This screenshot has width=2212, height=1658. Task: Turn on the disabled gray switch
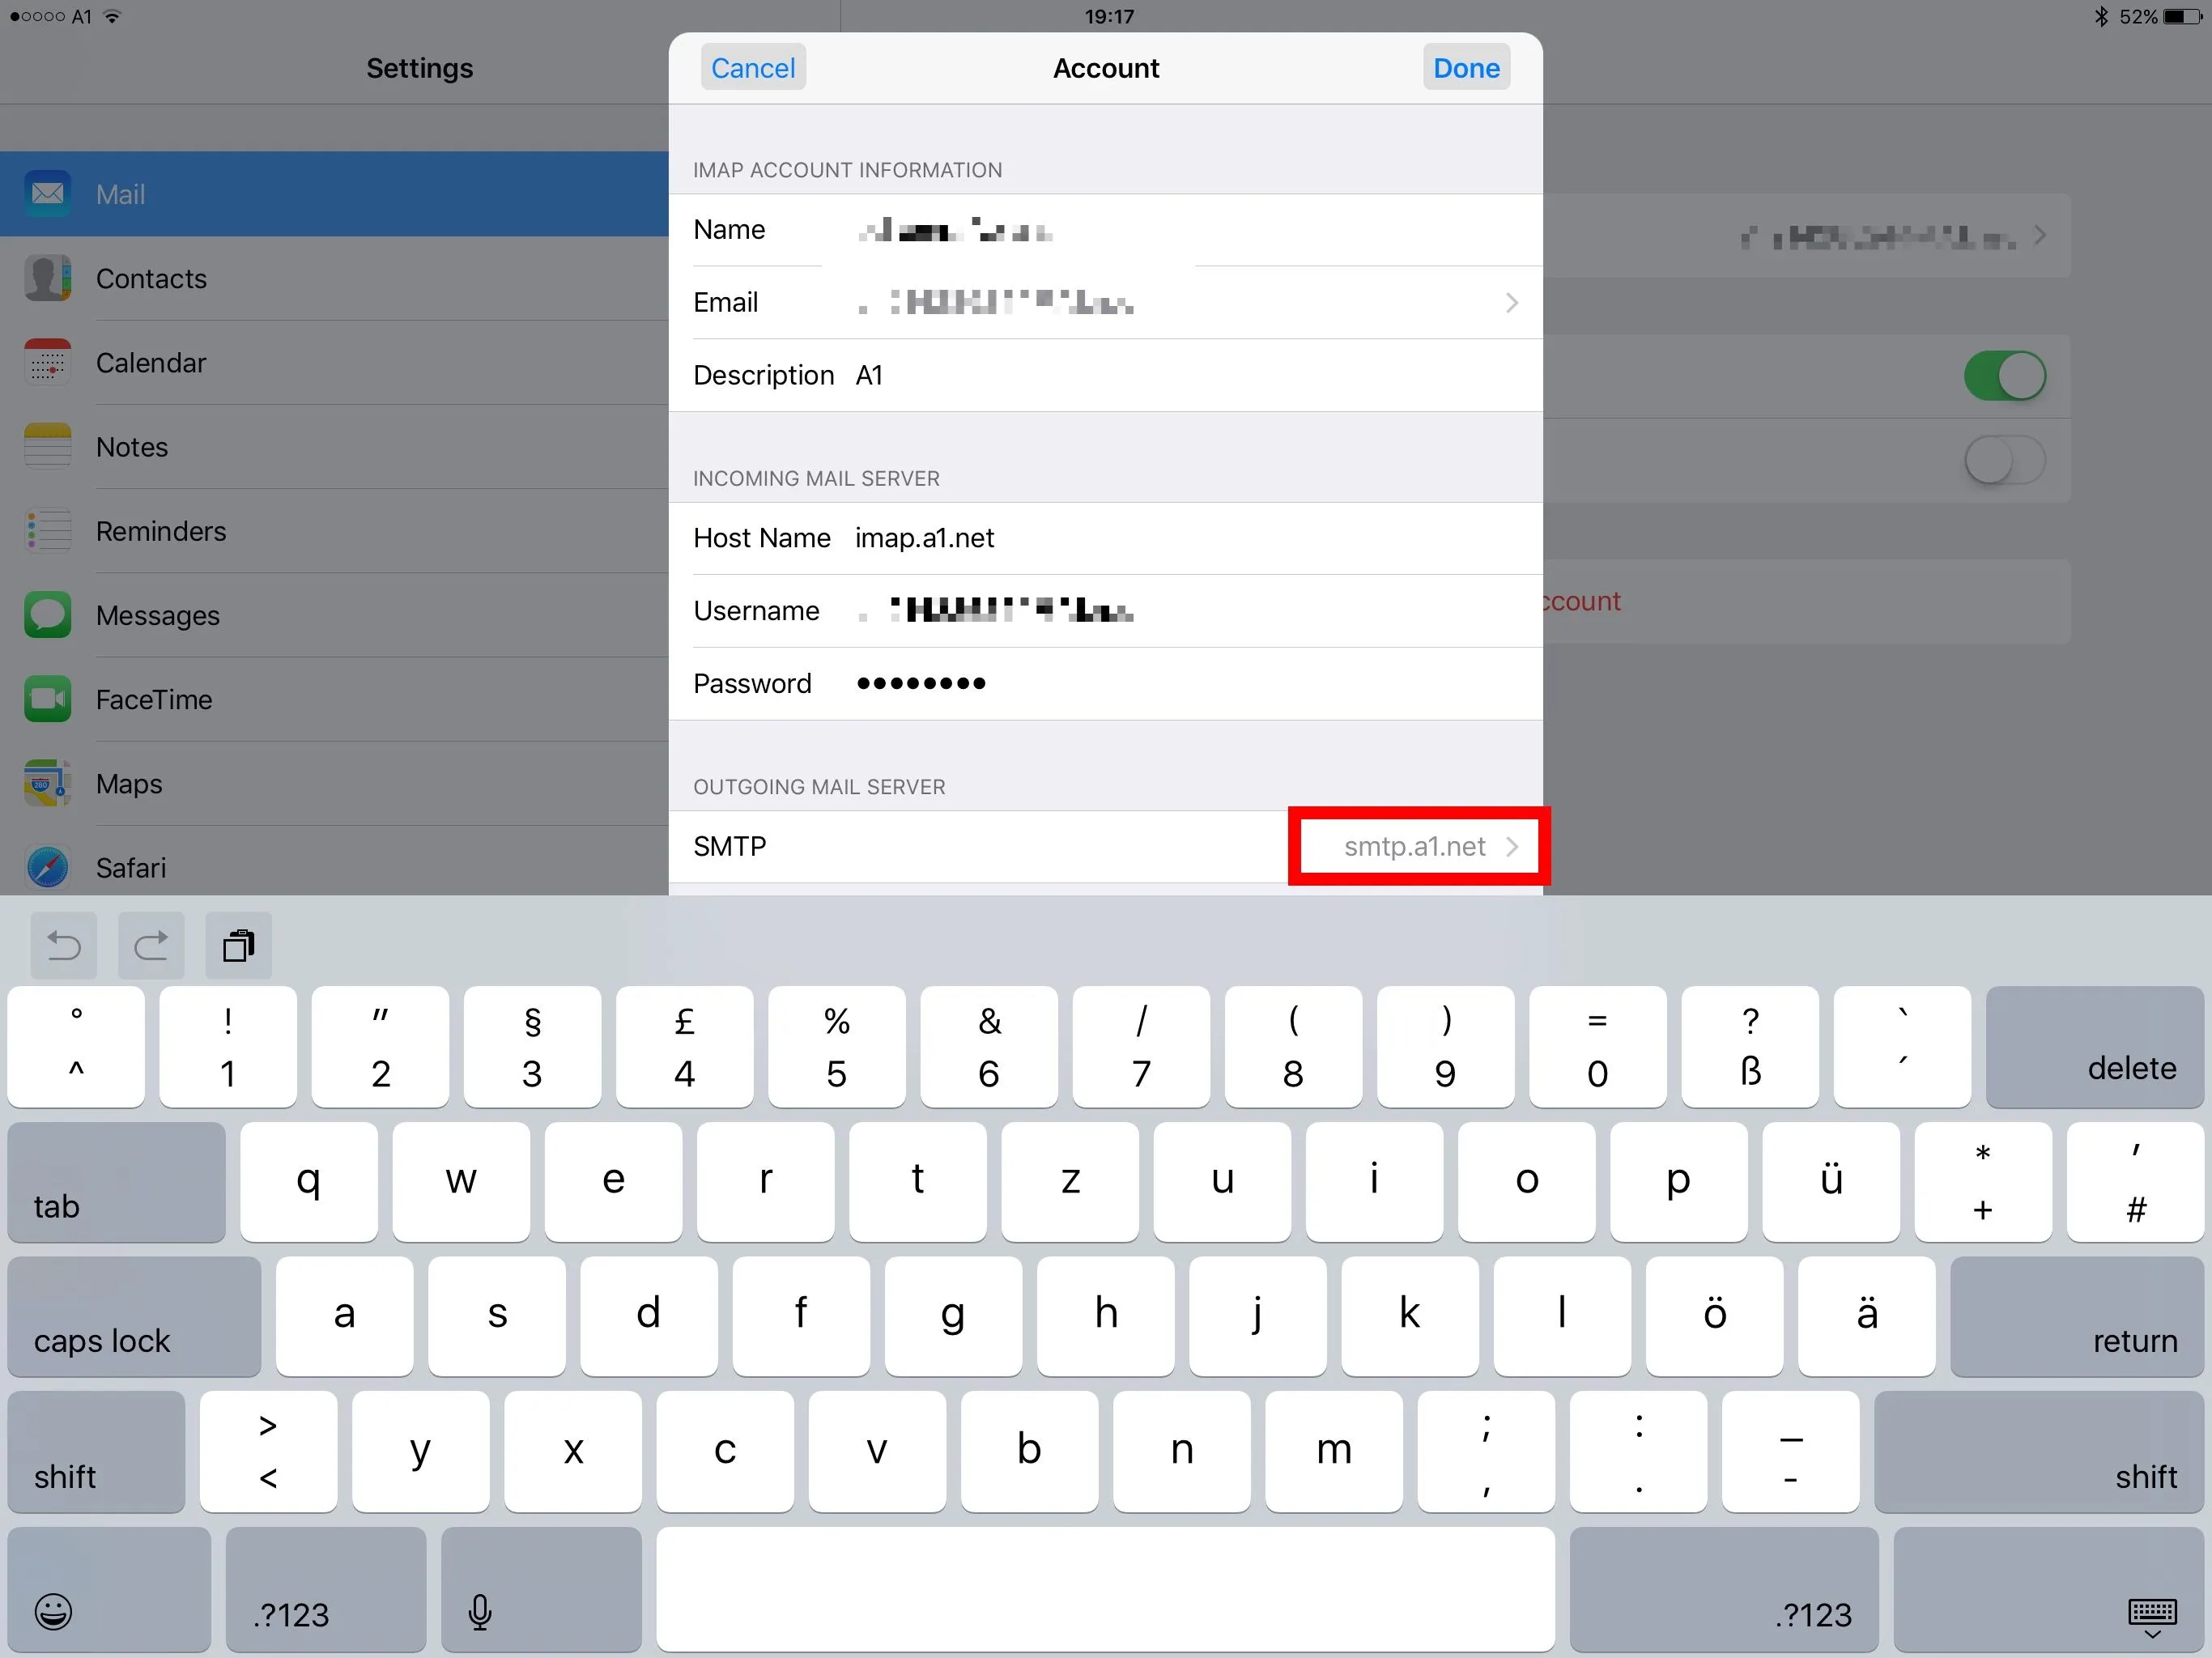click(x=2004, y=461)
